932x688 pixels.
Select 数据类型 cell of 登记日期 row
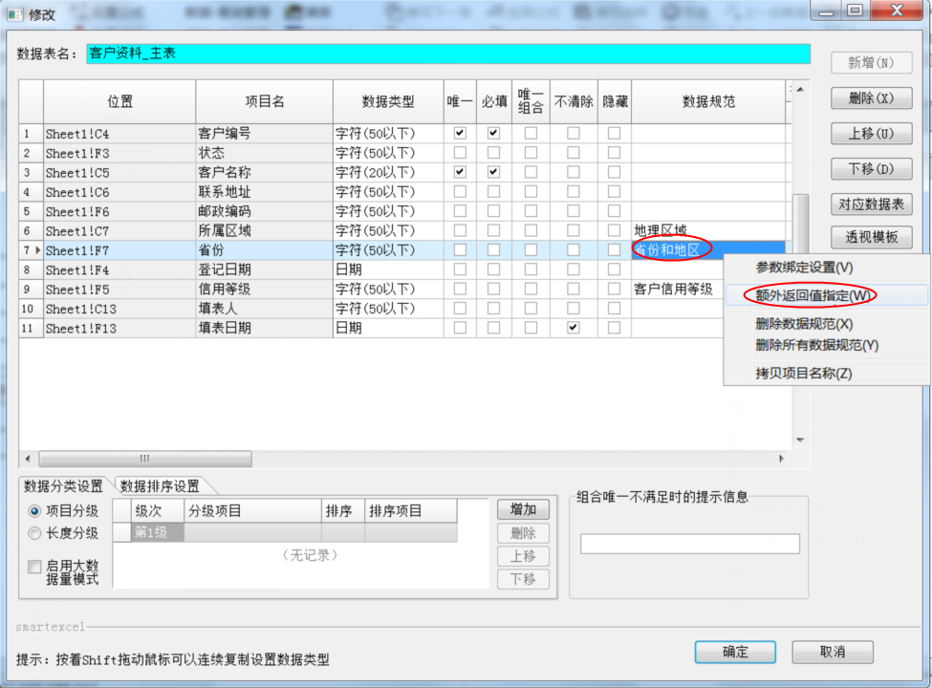click(388, 269)
